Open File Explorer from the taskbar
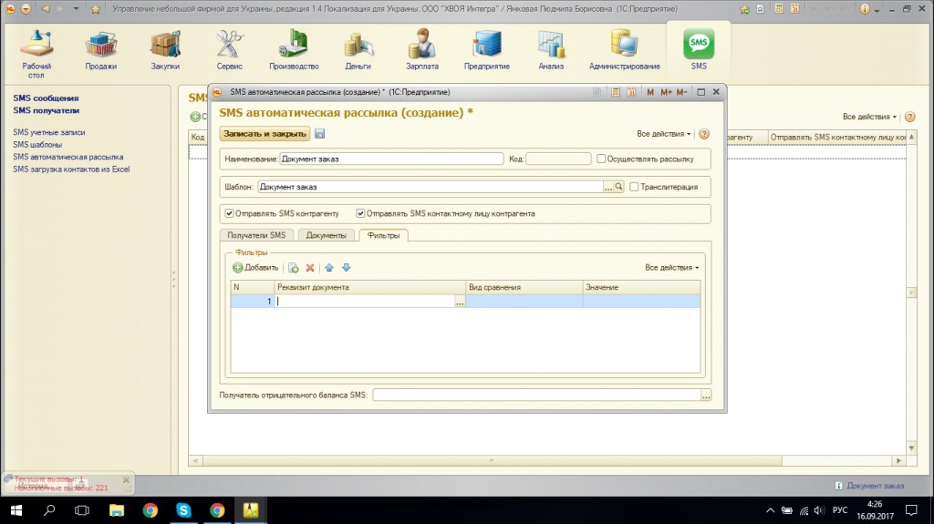This screenshot has width=934, height=524. (117, 510)
